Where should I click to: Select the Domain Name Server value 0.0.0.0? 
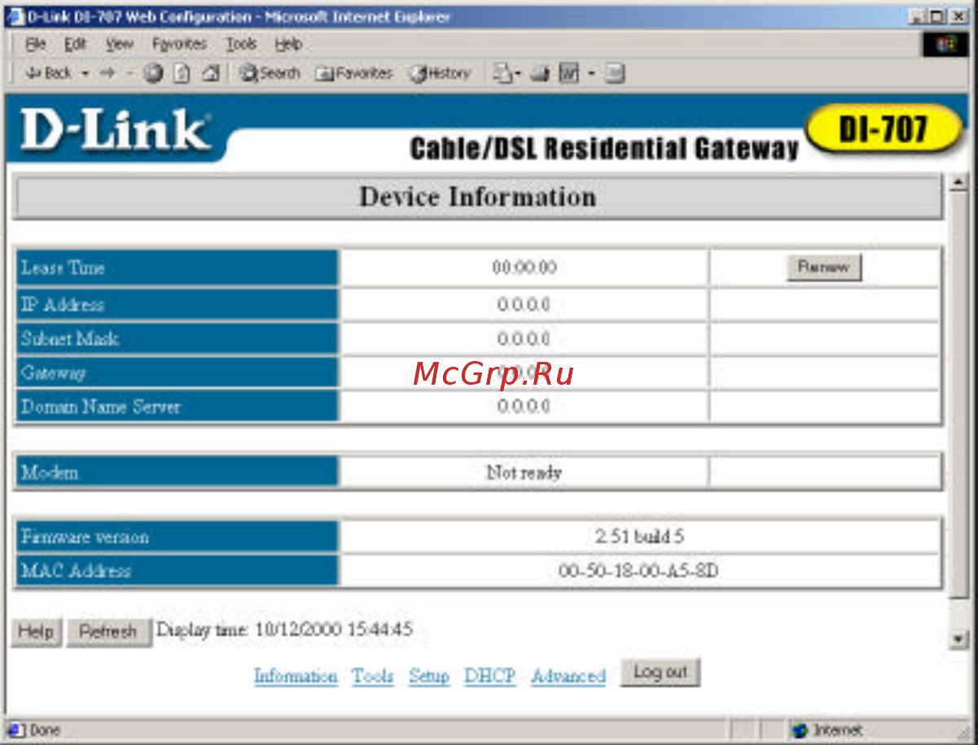[524, 406]
